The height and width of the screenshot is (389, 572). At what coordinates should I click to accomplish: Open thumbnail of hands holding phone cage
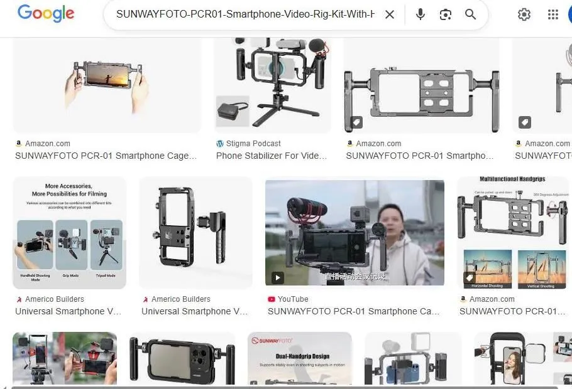(107, 85)
